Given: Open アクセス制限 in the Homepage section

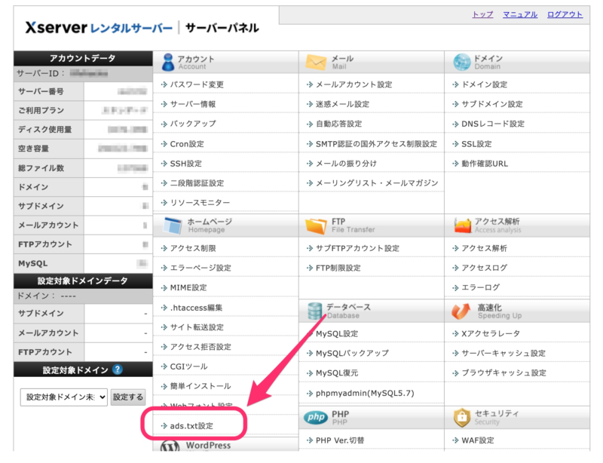Looking at the screenshot, I should click(193, 248).
